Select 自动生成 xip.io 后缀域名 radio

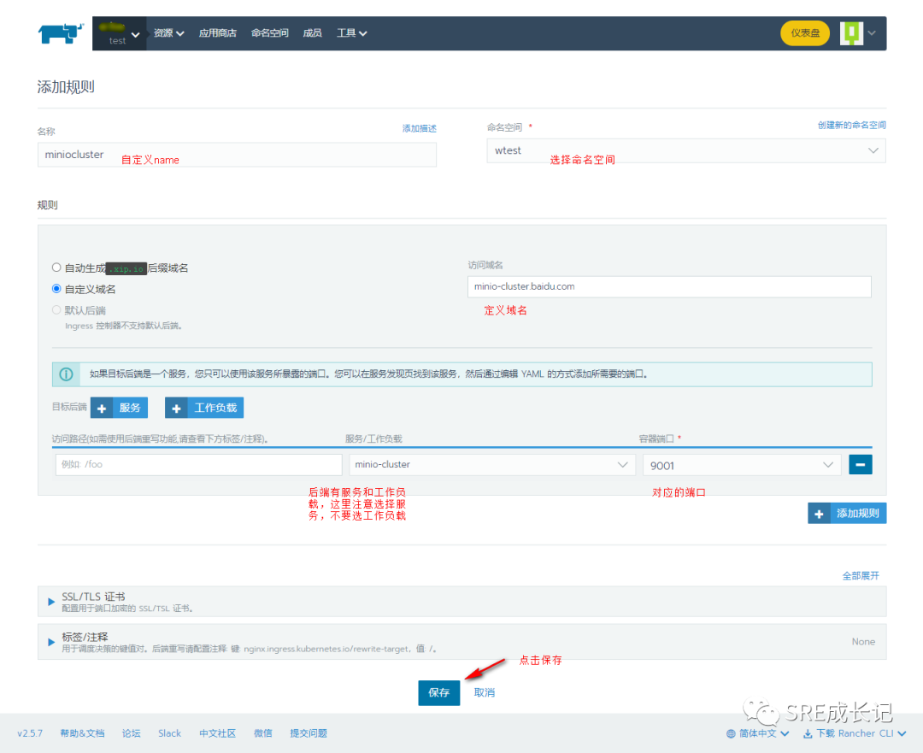point(56,268)
